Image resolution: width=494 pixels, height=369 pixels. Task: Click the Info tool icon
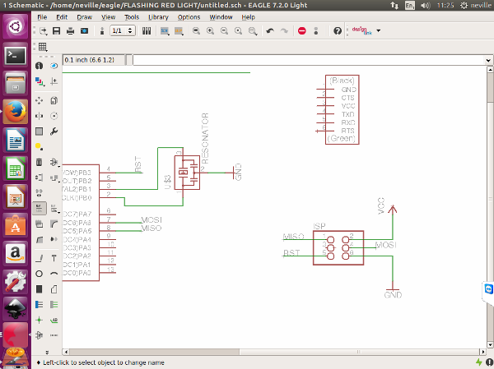[x=40, y=64]
